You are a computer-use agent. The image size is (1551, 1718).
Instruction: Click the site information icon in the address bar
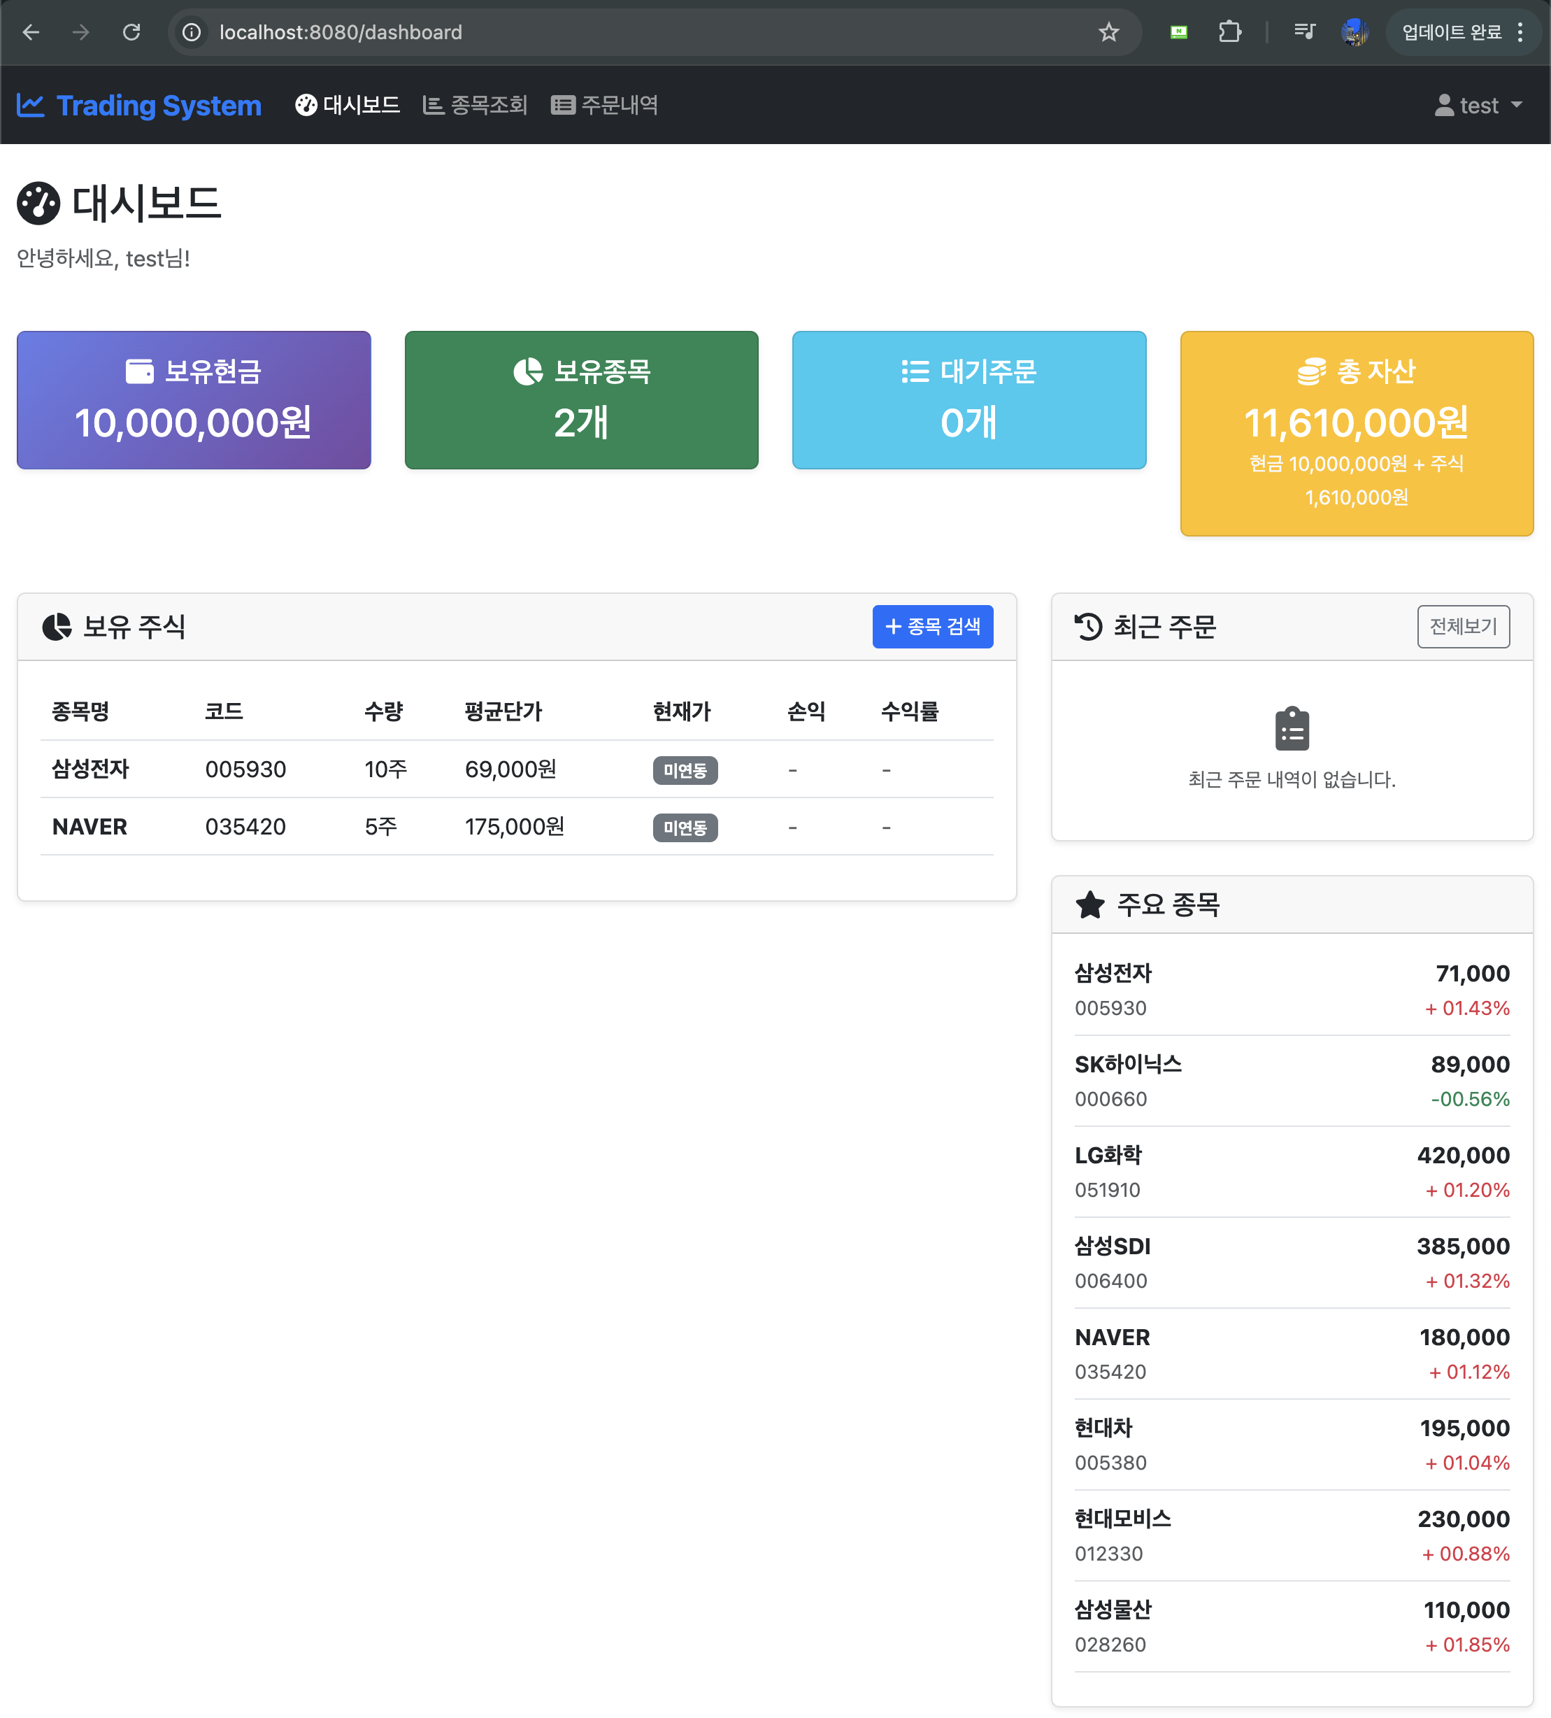(x=192, y=32)
